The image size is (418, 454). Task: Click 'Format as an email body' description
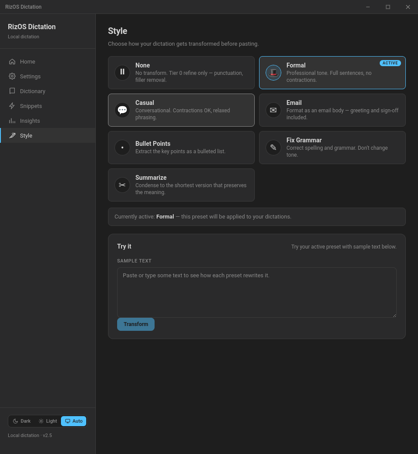342,114
